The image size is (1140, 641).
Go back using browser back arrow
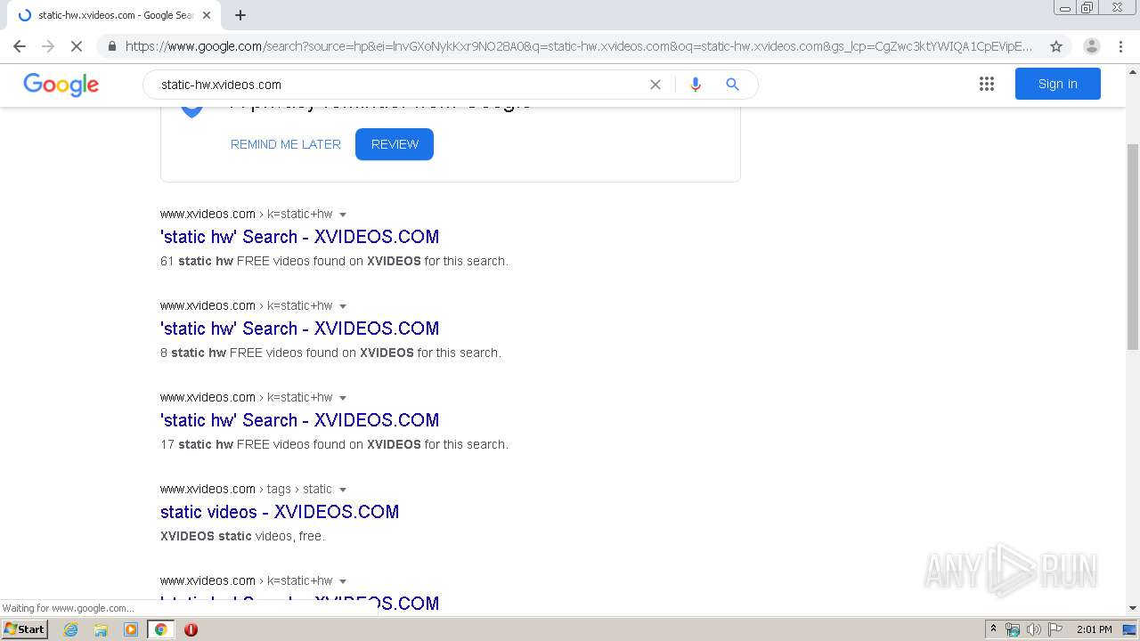pyautogui.click(x=20, y=46)
